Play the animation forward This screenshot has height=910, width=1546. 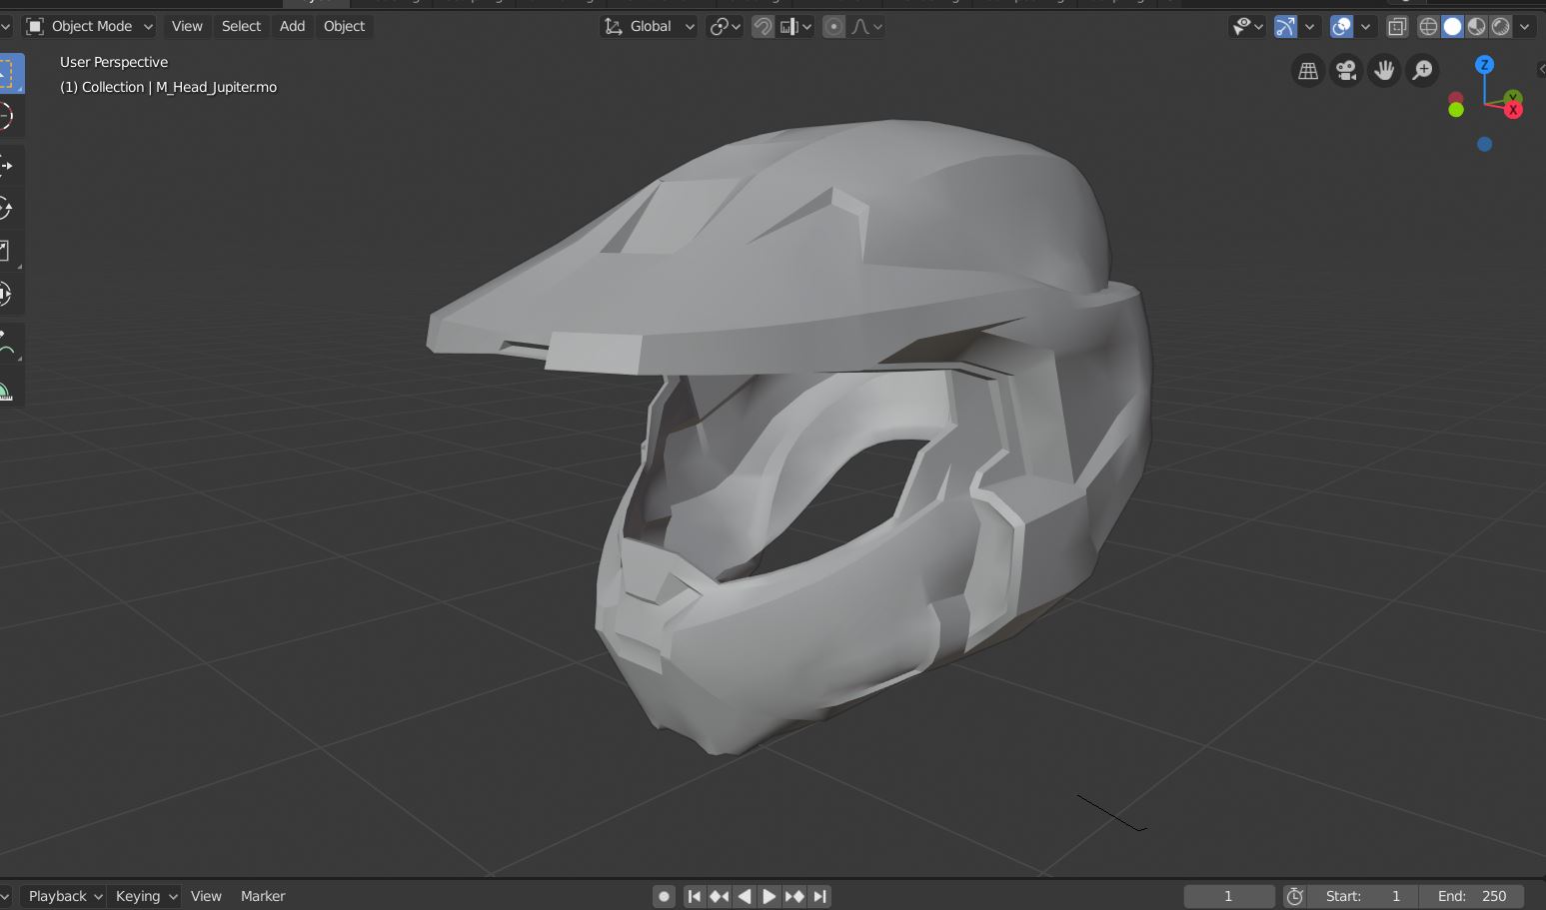coord(769,896)
